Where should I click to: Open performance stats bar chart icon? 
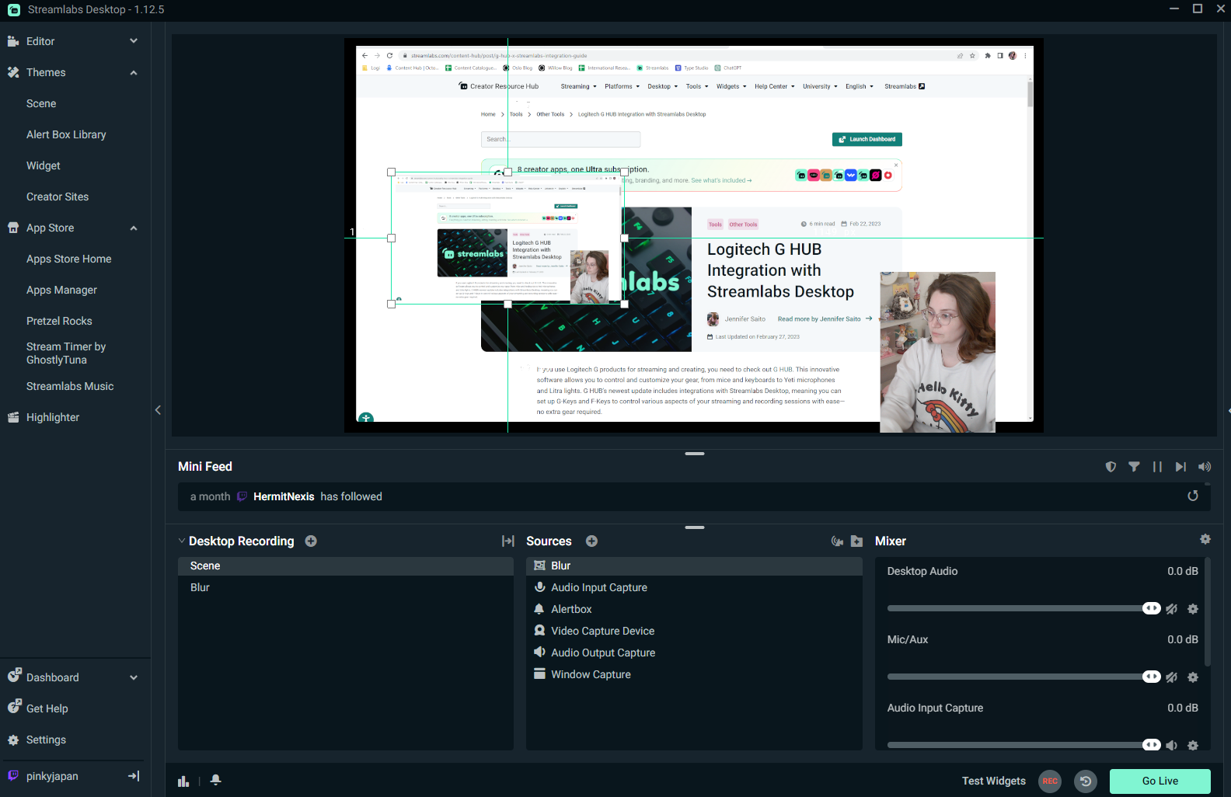coord(183,781)
